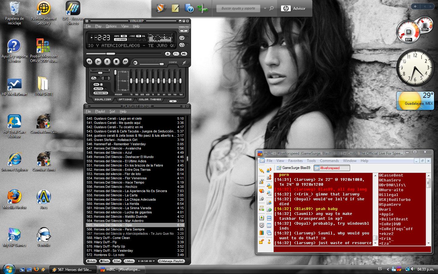Toggle shuffle mode in Winamp
The width and height of the screenshot is (438, 274).
tap(182, 45)
